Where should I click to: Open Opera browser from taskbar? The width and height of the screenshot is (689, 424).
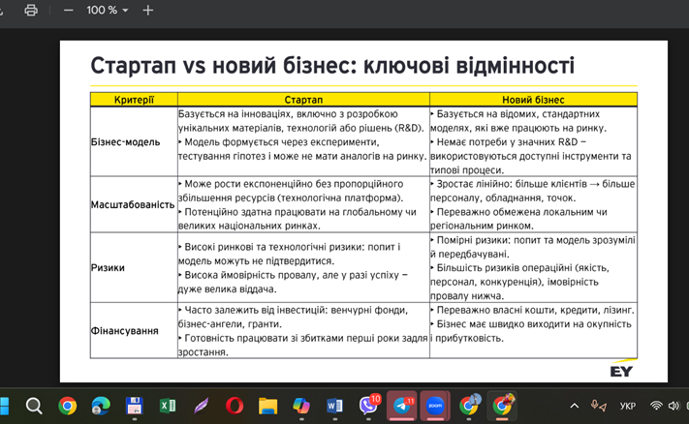click(x=235, y=406)
